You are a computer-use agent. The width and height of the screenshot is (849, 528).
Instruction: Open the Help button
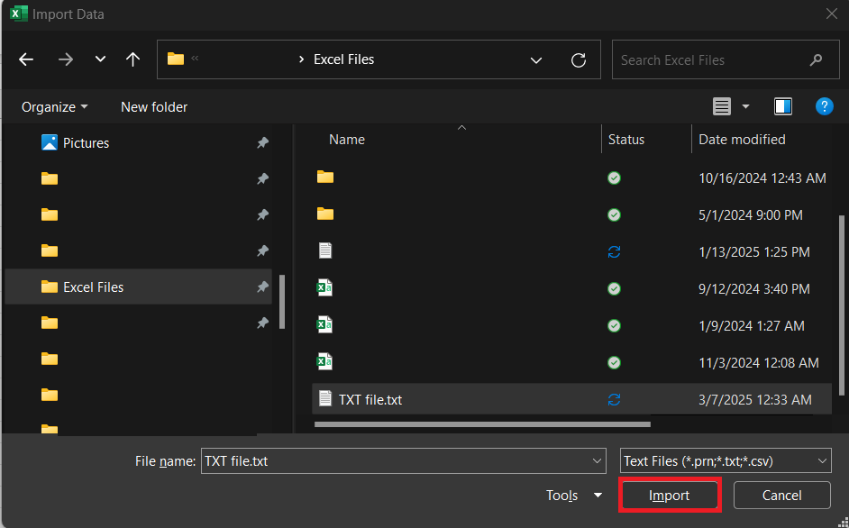[x=824, y=106]
